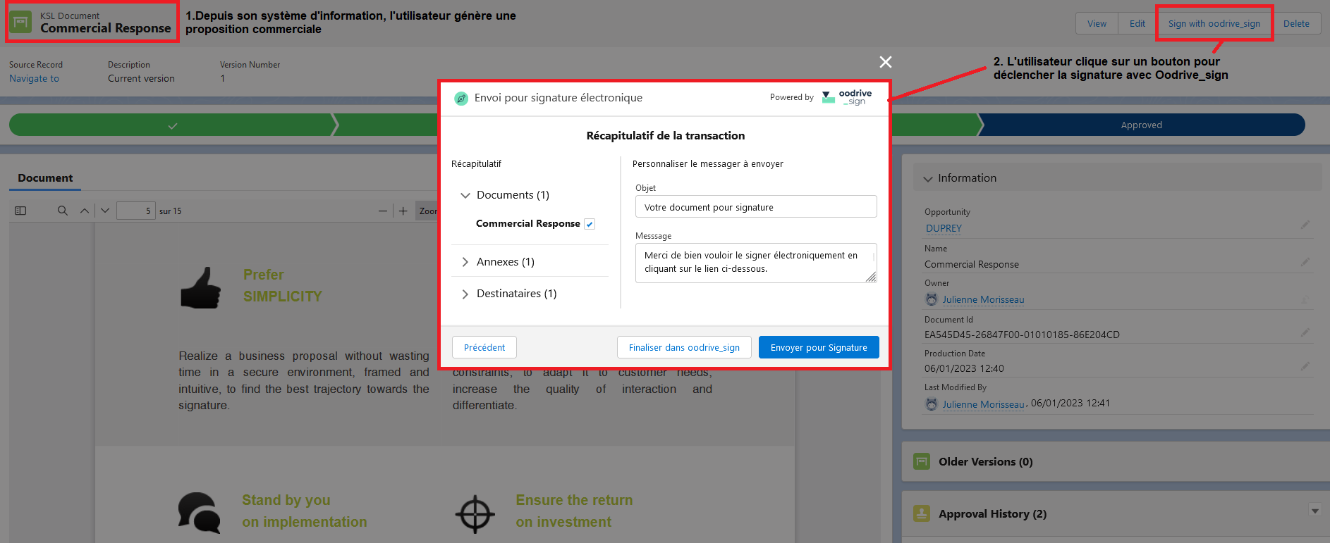
Task: Click the Envoyer pour Signature button
Action: click(818, 347)
